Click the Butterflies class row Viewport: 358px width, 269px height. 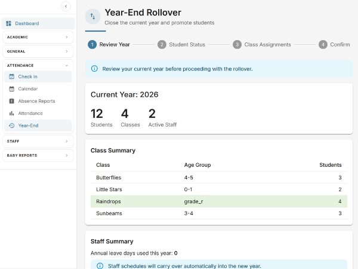[x=219, y=178]
